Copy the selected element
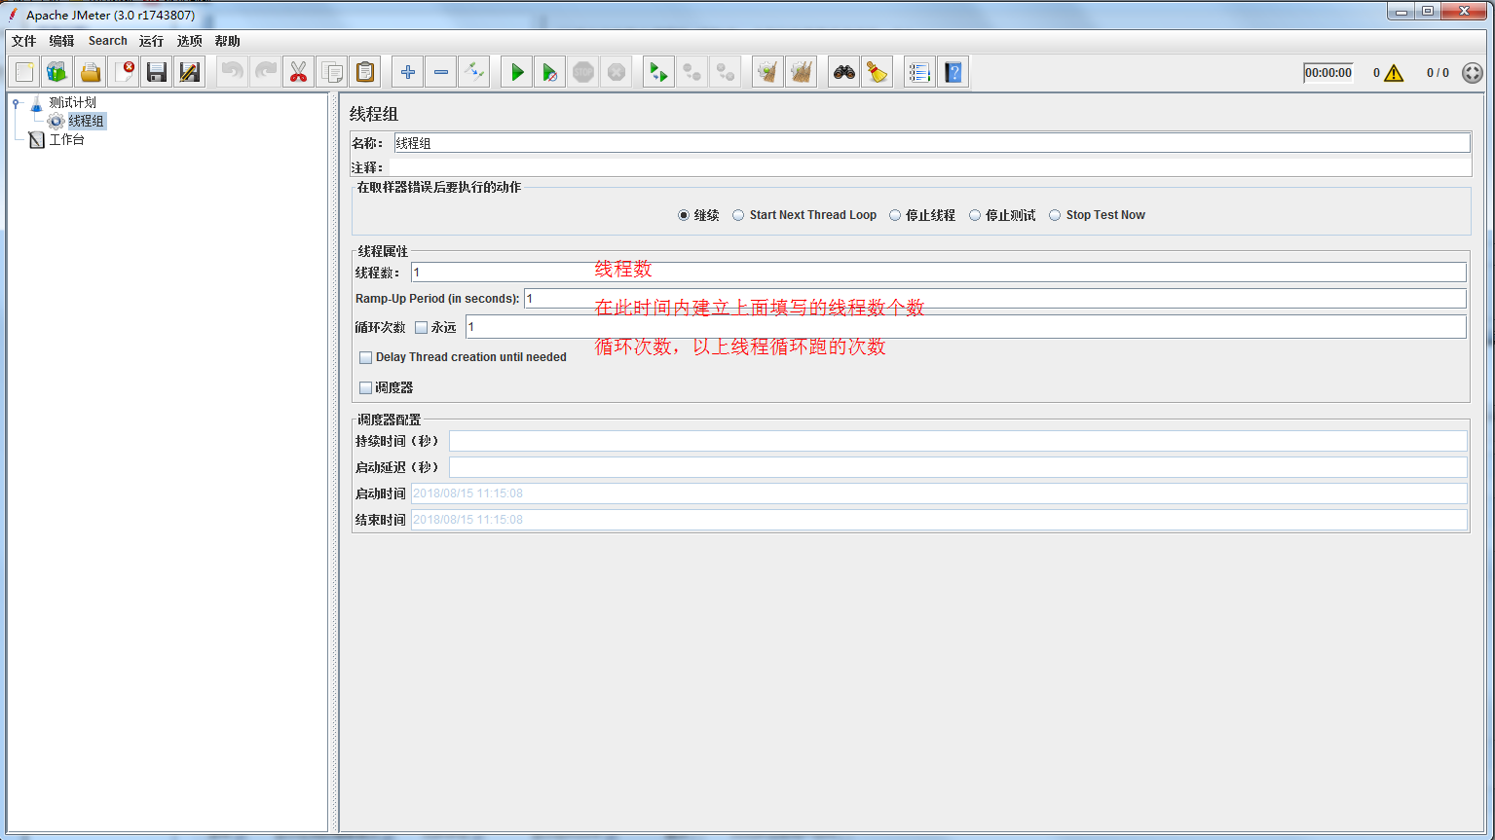The width and height of the screenshot is (1495, 840). [331, 72]
